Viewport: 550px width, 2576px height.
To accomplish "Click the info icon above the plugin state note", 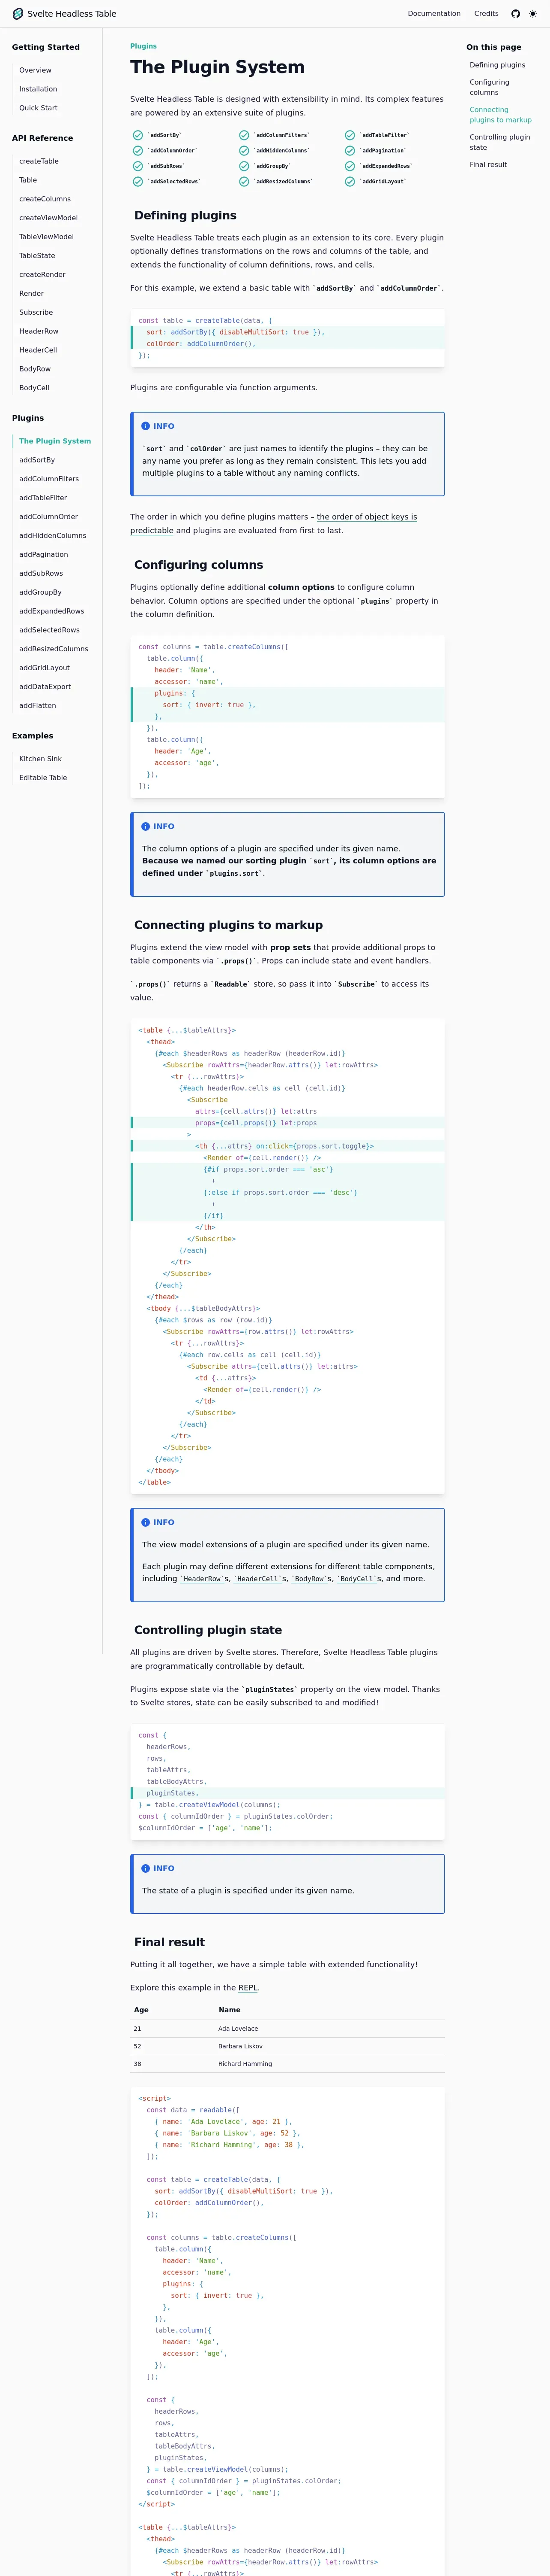I will (x=146, y=1868).
